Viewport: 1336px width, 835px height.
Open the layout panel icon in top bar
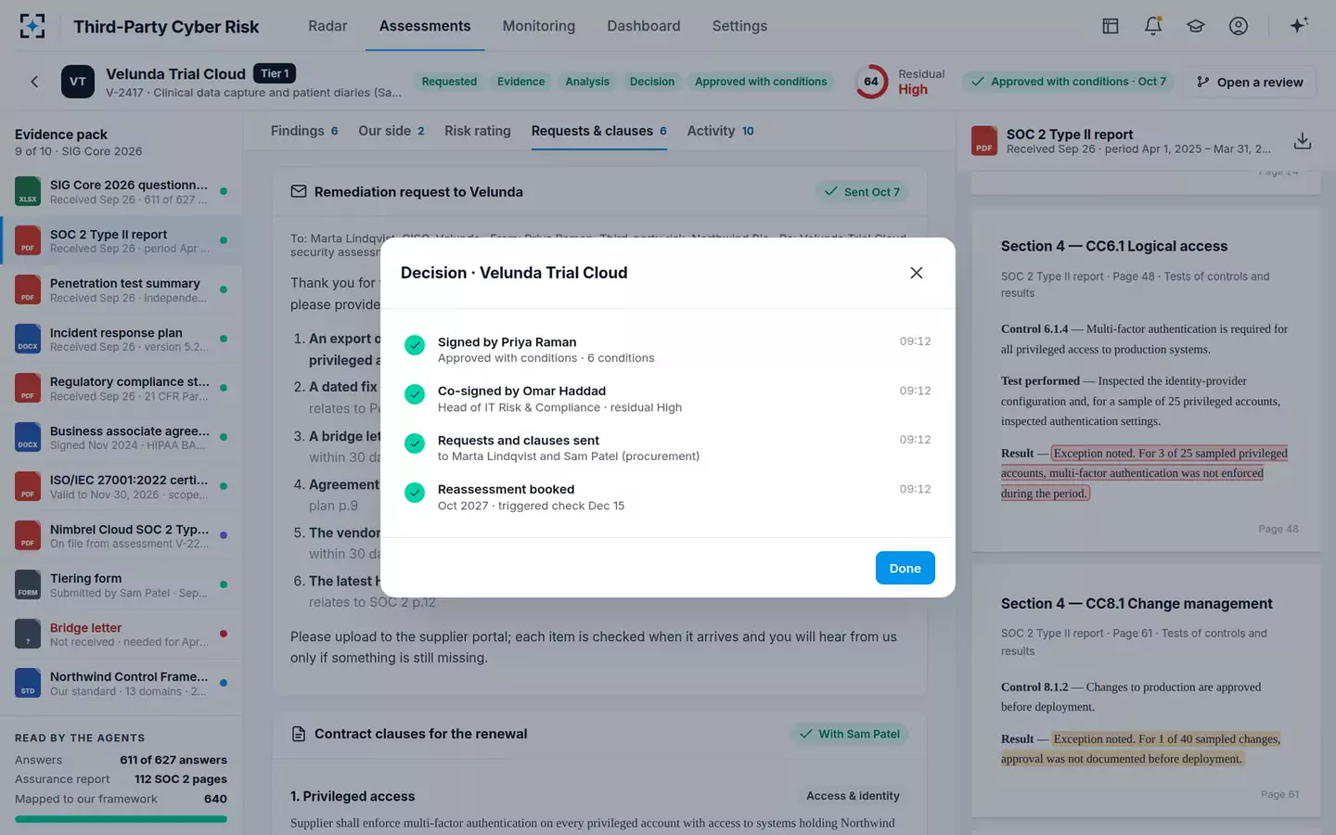point(1111,26)
